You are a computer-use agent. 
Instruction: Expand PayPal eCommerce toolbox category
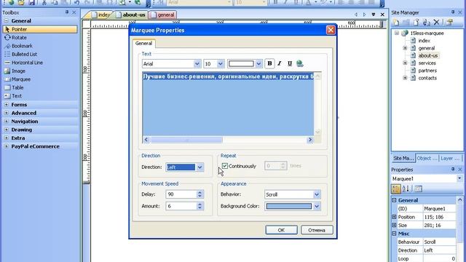point(7,146)
